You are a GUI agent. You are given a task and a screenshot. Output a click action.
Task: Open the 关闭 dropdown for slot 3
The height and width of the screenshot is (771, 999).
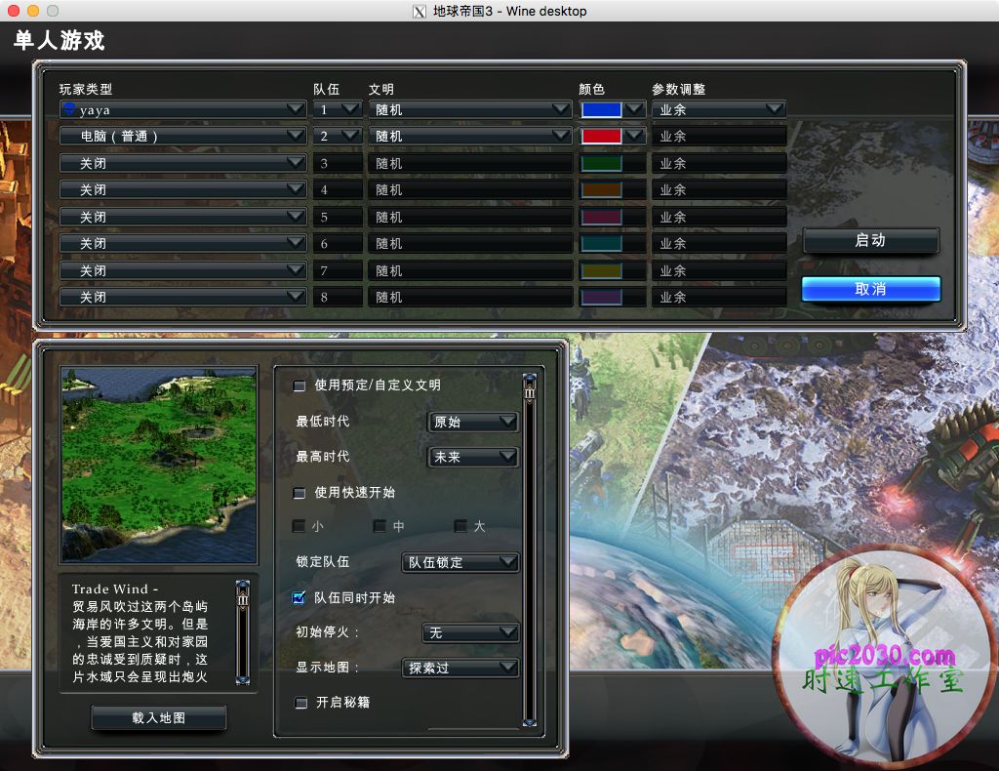pos(182,163)
